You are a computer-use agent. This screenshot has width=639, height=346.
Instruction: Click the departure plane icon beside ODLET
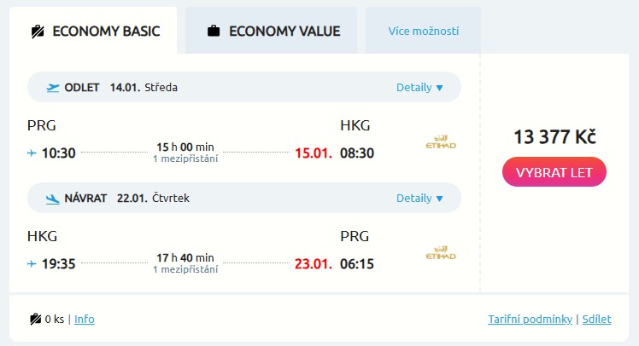coord(53,87)
